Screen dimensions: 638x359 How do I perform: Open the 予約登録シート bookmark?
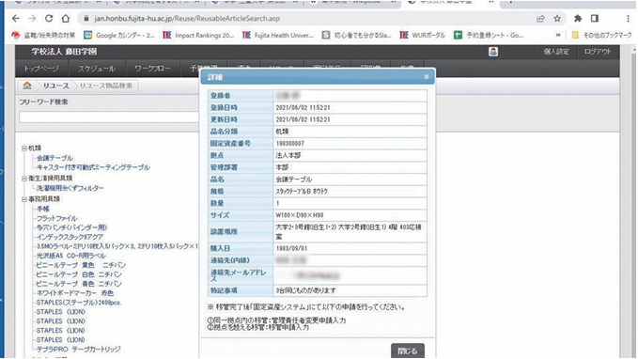489,36
